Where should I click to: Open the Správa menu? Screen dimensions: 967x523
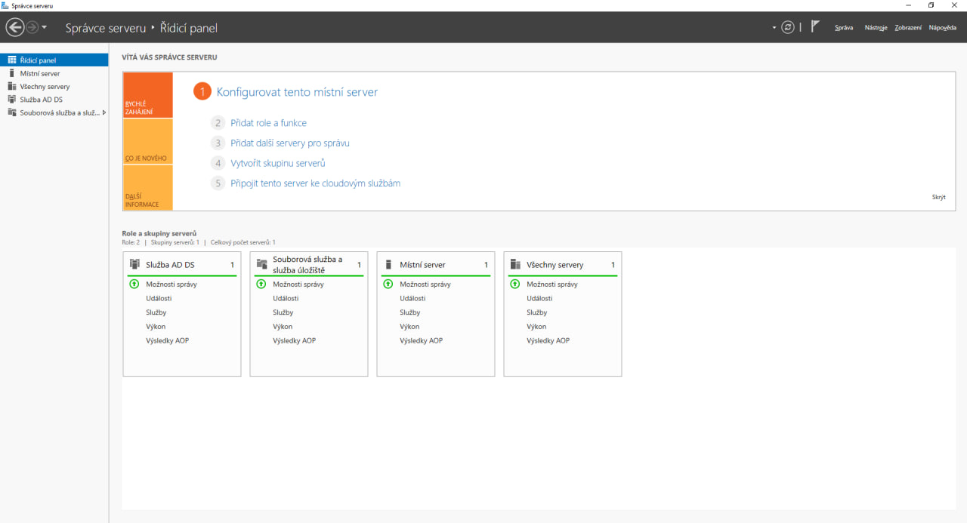844,28
